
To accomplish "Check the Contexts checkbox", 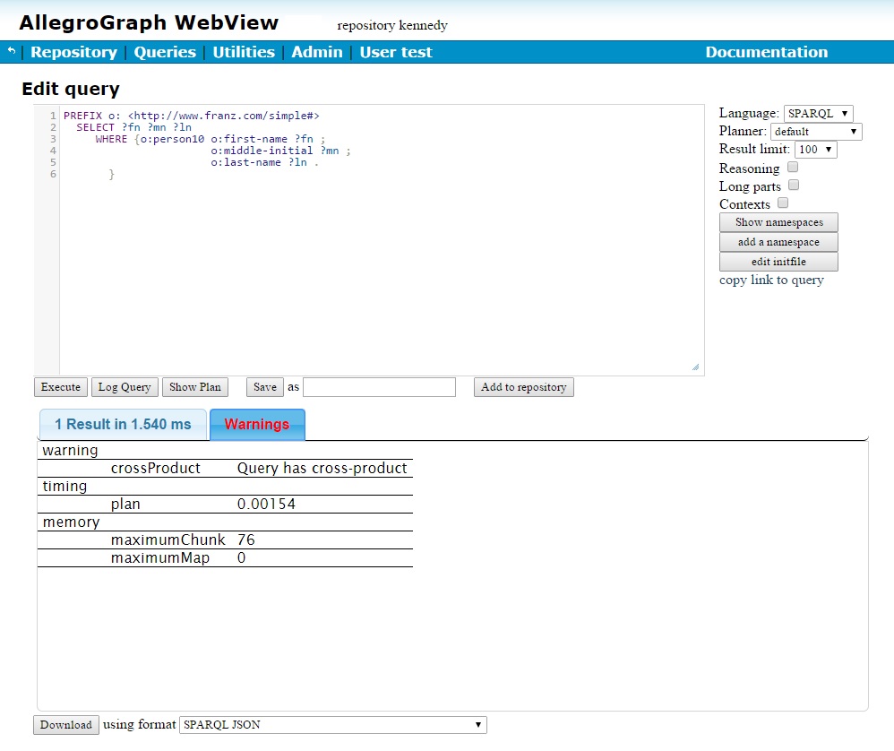I will point(783,203).
